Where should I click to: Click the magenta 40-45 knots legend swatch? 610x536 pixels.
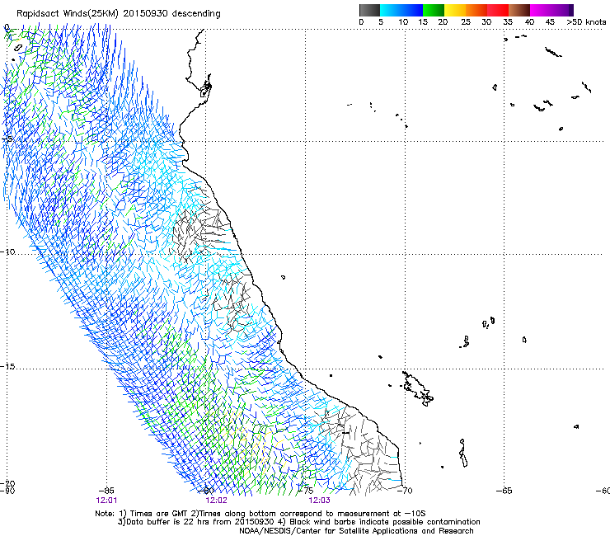point(541,10)
